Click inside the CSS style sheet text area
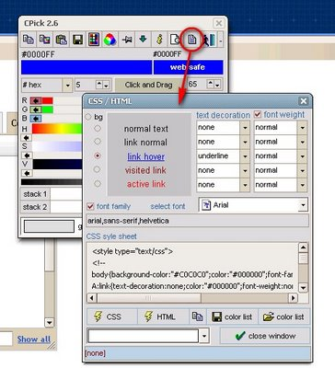The width and height of the screenshot is (335, 368). coord(192,268)
